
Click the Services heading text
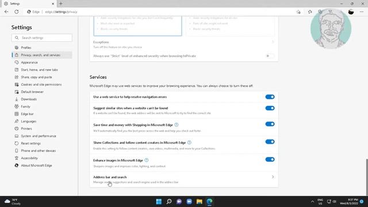click(x=98, y=77)
